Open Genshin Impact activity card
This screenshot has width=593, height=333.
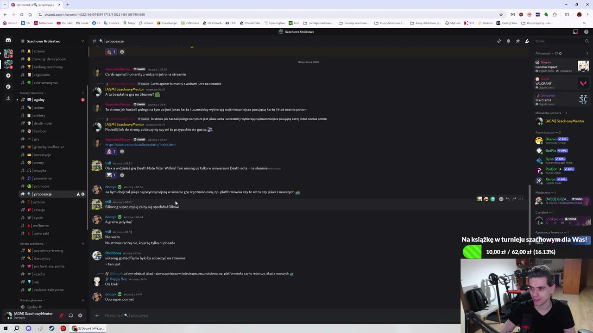click(562, 66)
